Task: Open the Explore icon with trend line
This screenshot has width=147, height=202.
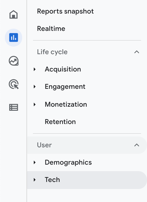Action: [x=14, y=61]
